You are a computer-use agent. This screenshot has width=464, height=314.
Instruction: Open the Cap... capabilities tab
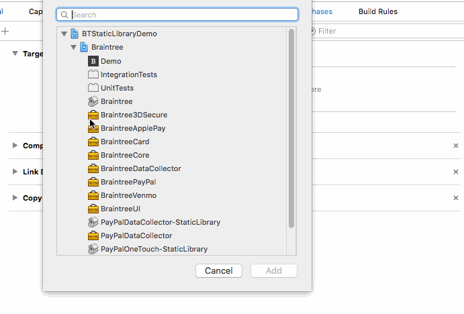(x=36, y=11)
